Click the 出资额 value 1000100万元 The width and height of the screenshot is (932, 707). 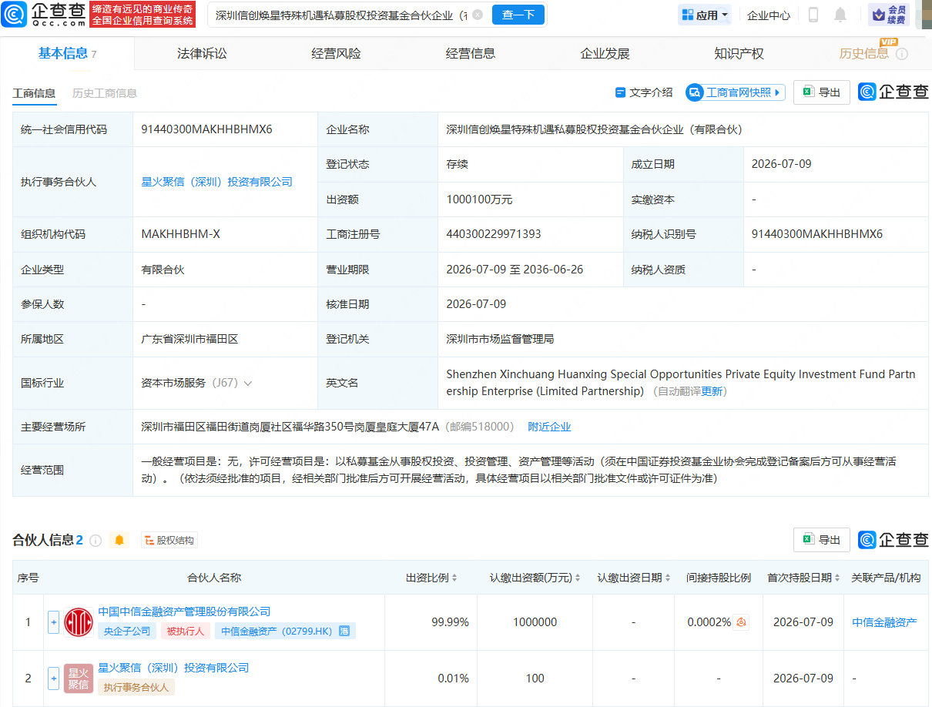coord(479,199)
